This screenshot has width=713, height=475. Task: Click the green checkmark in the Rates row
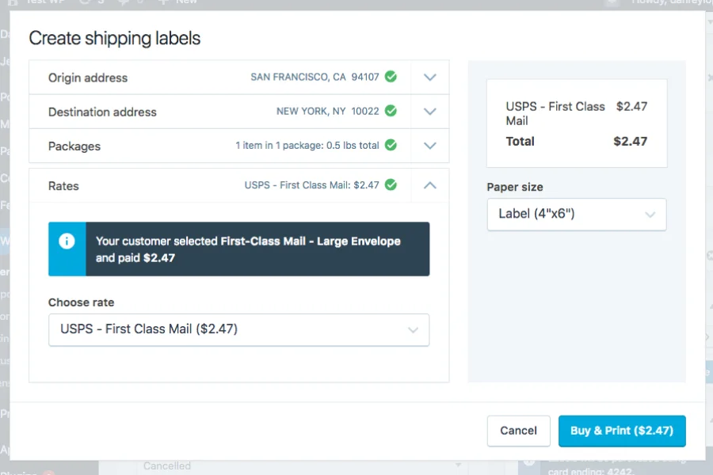(391, 184)
